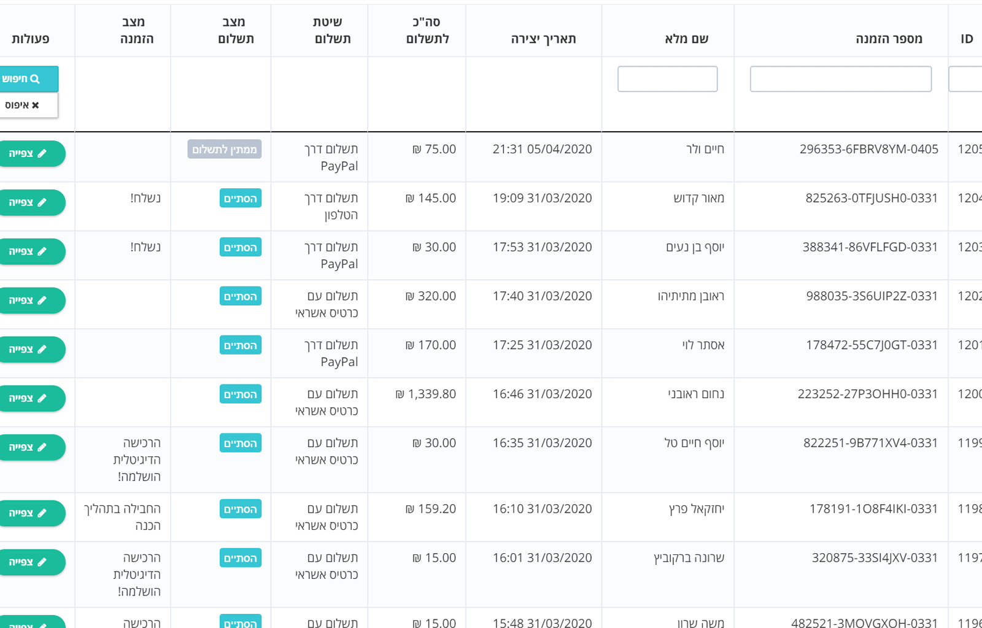This screenshot has width=982, height=628.
Task: Click order number 388341-86VFLFGD-0331
Action: click(870, 247)
